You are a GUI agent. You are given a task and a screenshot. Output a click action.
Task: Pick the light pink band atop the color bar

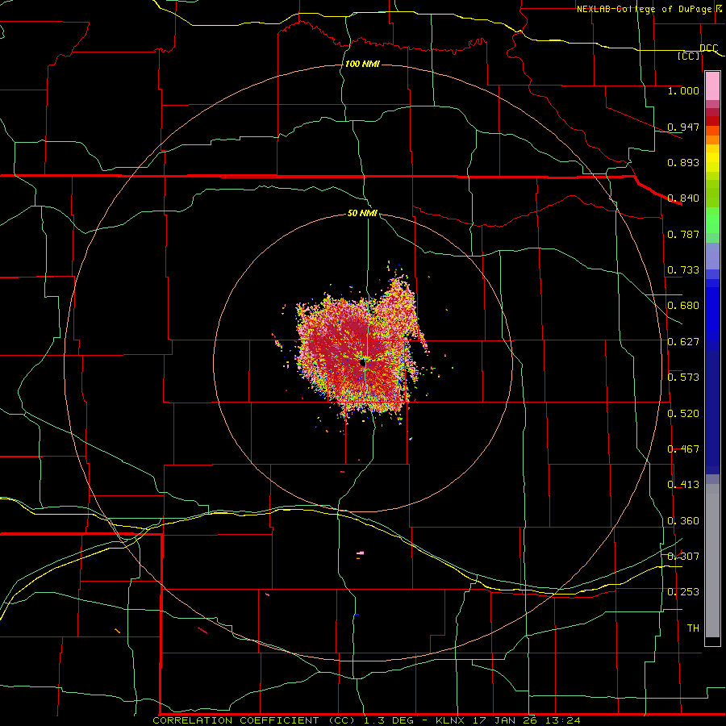click(x=712, y=86)
